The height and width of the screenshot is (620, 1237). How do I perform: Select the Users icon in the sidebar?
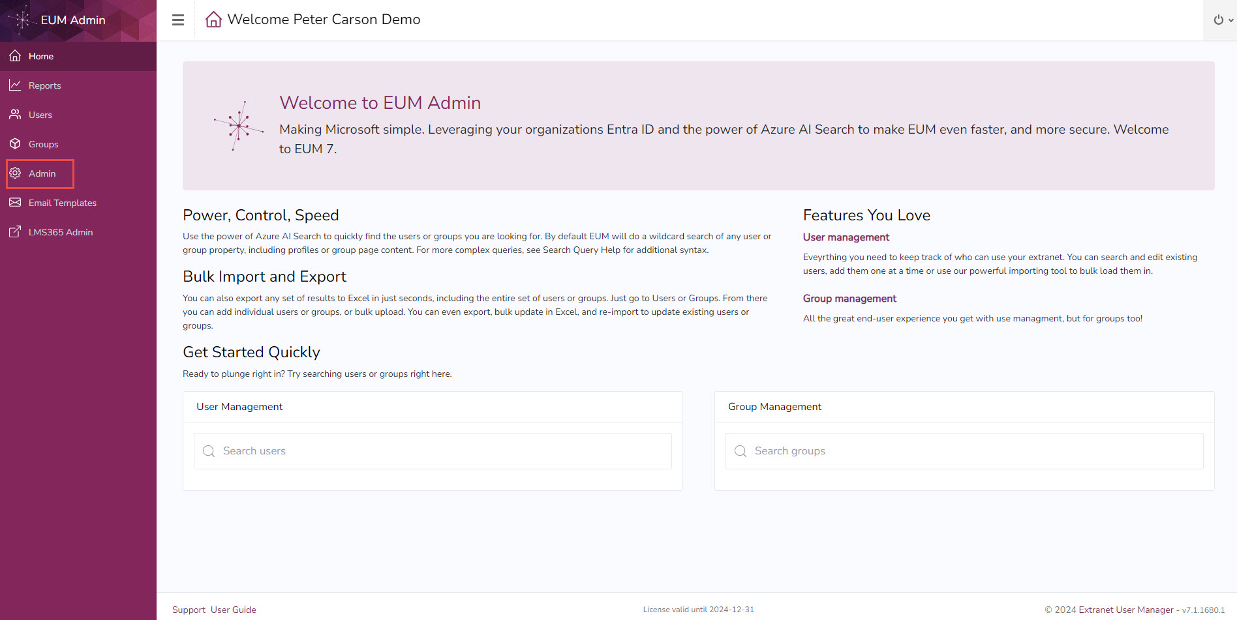15,114
